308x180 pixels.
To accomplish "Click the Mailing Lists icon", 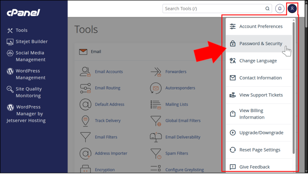I will click(156, 104).
